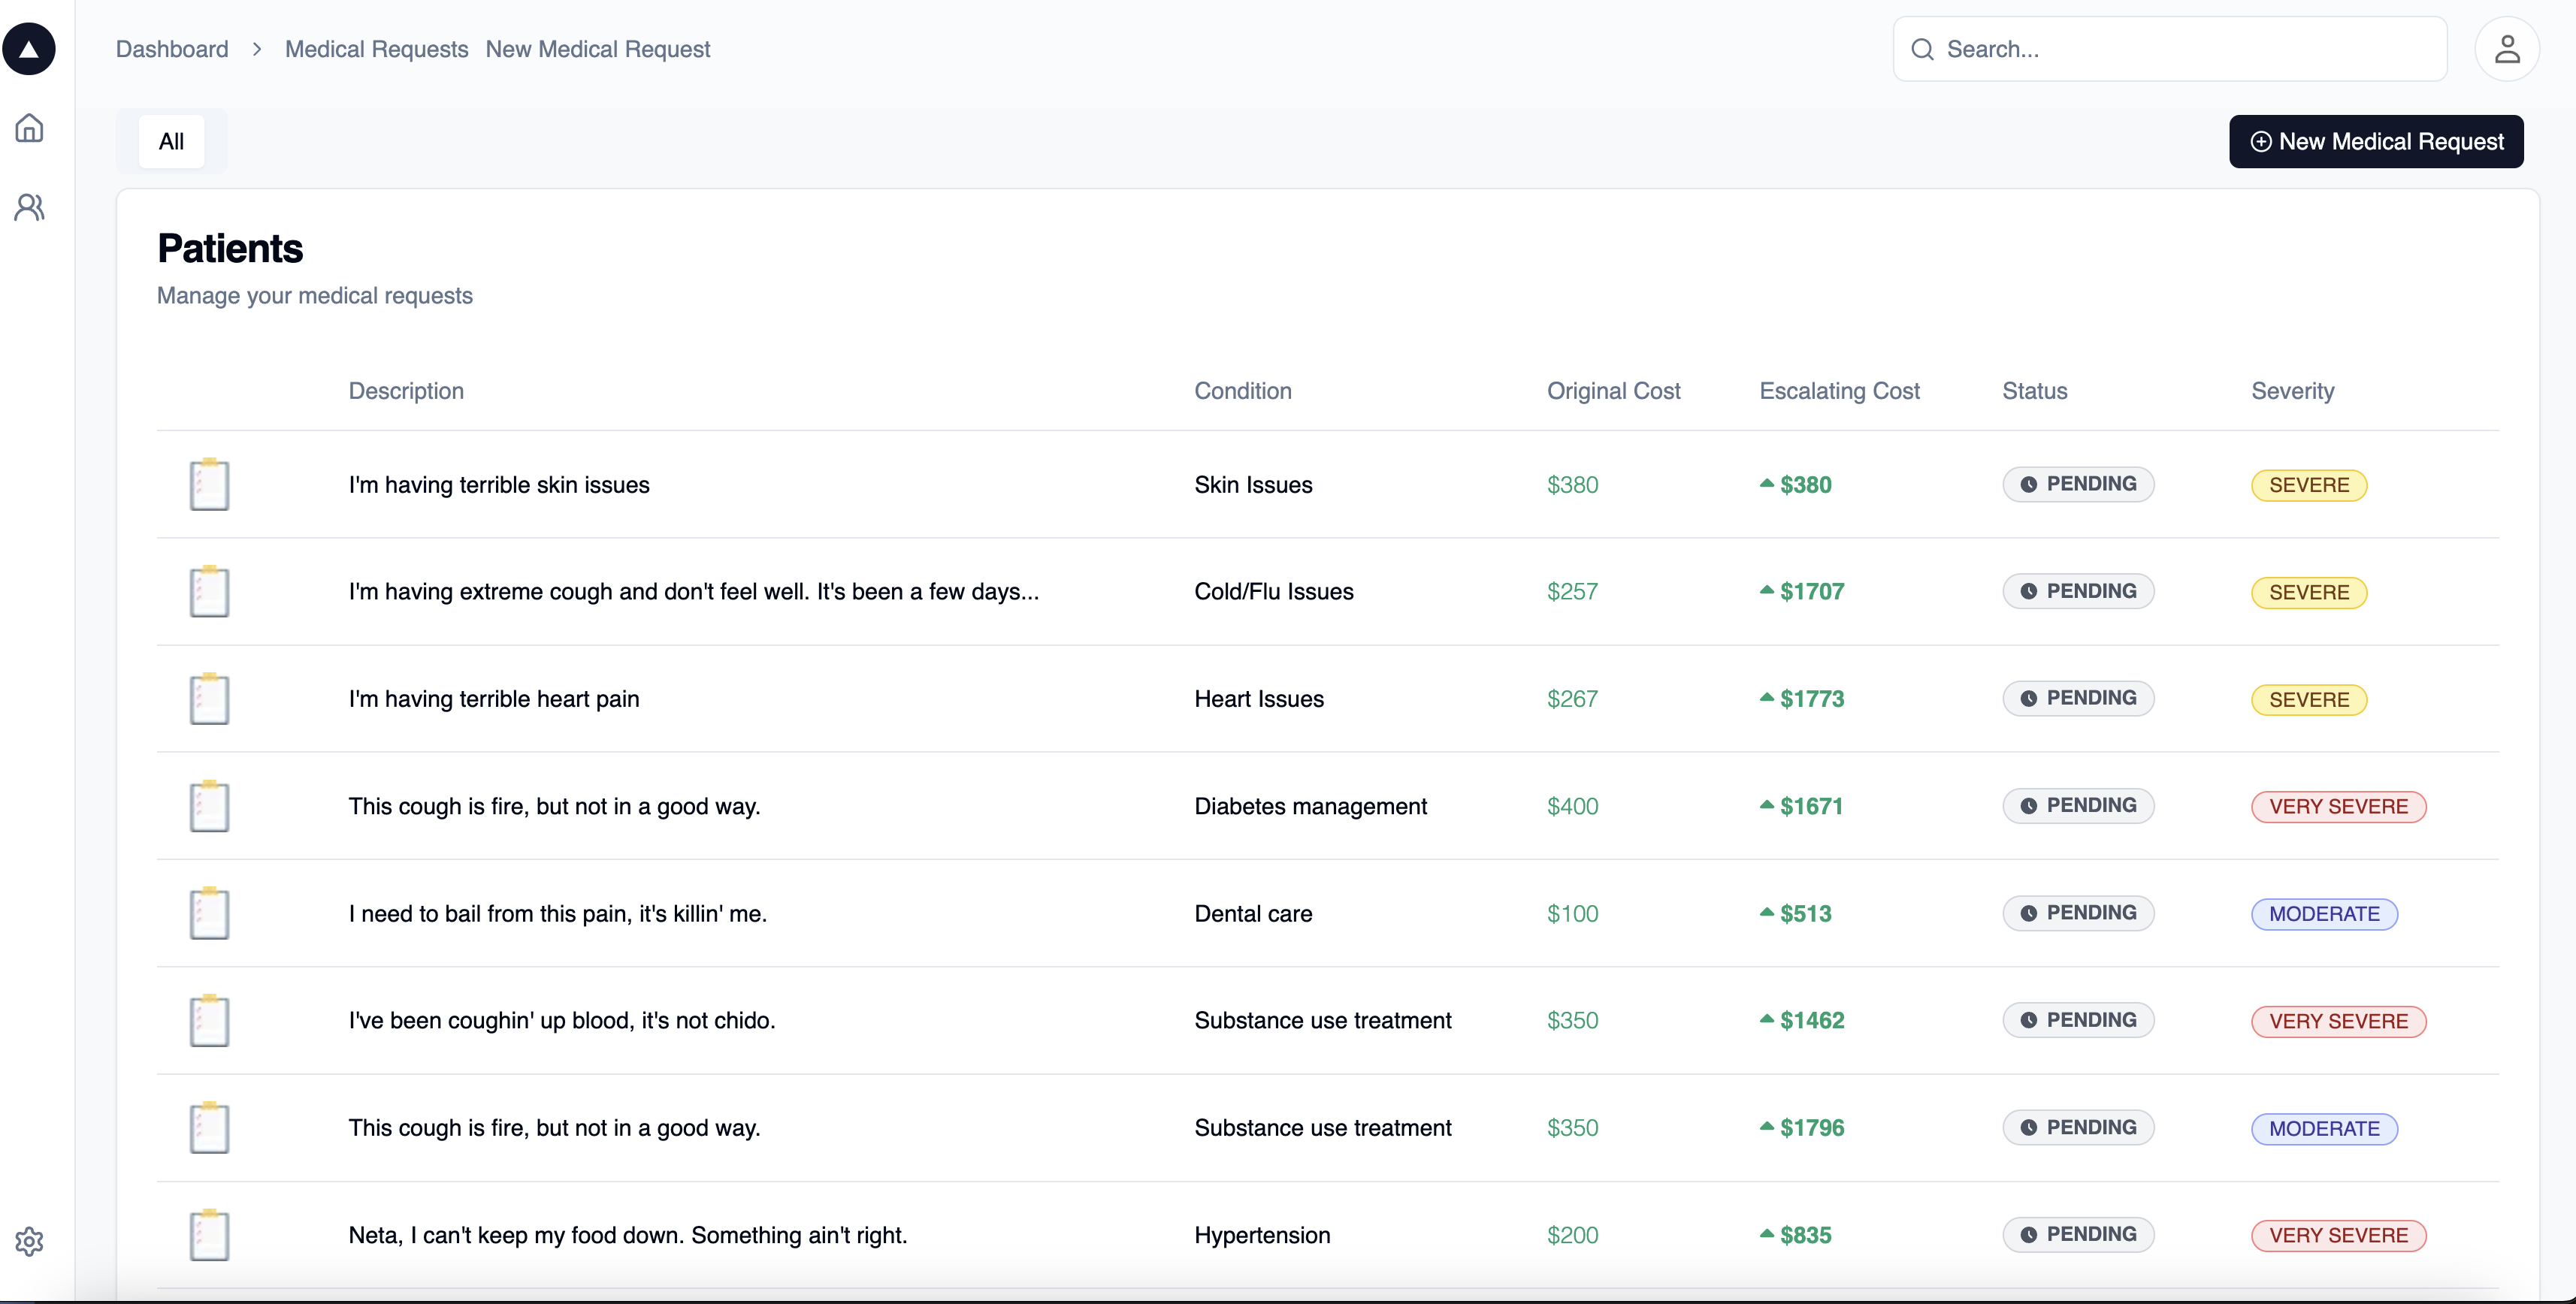Click the New Medical Request button
Screen dimensions: 2576x1304
[x=2376, y=141]
